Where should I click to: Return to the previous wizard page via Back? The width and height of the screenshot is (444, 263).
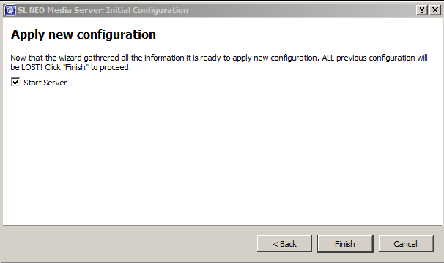pos(284,243)
